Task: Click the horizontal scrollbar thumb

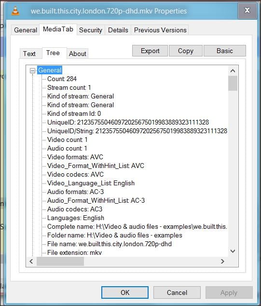Action: pyautogui.click(x=60, y=261)
